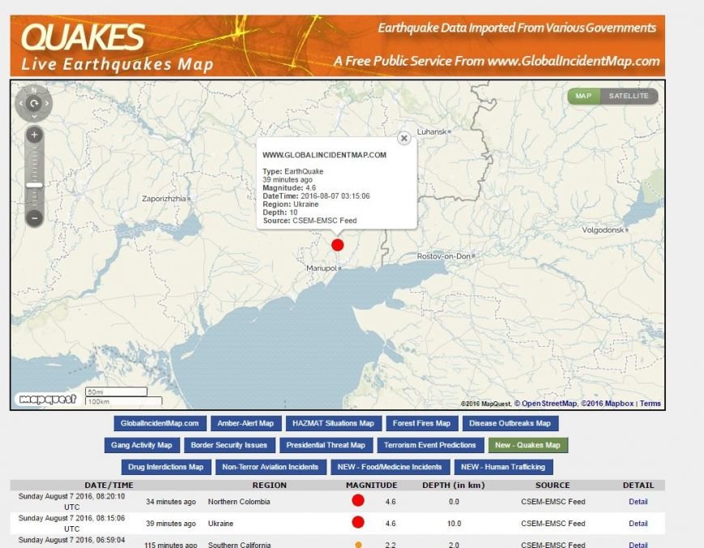Image resolution: width=704 pixels, height=548 pixels.
Task: Click the red magnitude dot for Ukraine row
Action: [358, 522]
